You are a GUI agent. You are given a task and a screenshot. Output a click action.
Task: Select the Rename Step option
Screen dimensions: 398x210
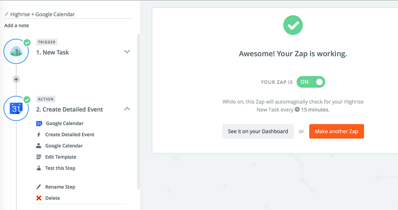pos(60,187)
